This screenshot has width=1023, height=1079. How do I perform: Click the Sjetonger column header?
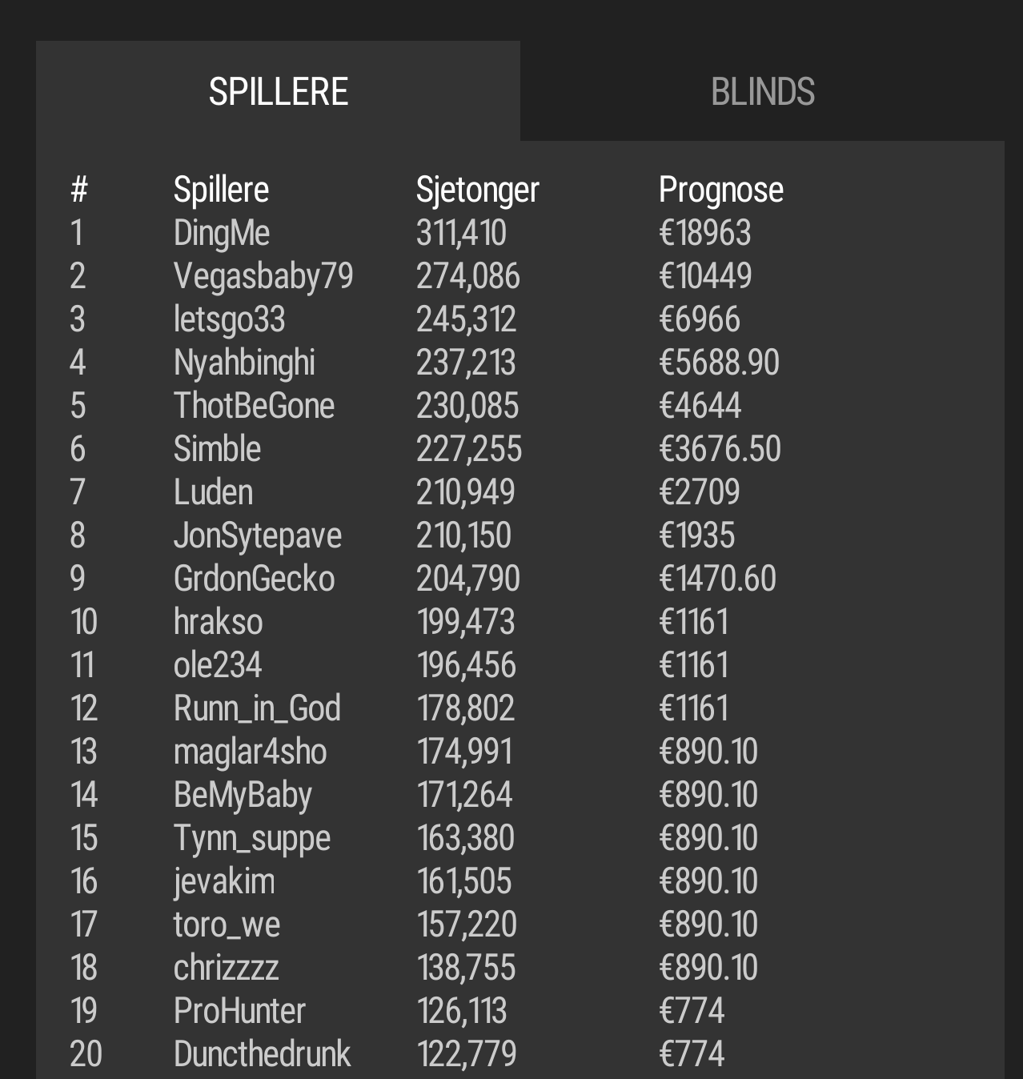(478, 190)
